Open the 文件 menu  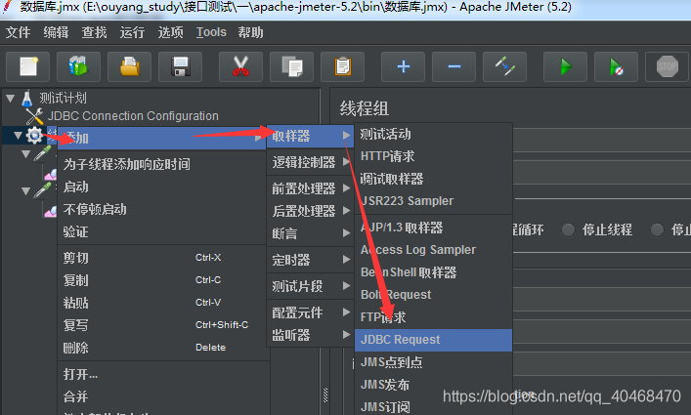(18, 32)
